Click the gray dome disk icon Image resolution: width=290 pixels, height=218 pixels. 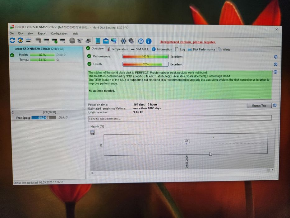point(72,40)
